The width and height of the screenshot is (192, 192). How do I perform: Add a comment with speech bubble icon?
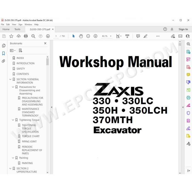tap(138, 36)
